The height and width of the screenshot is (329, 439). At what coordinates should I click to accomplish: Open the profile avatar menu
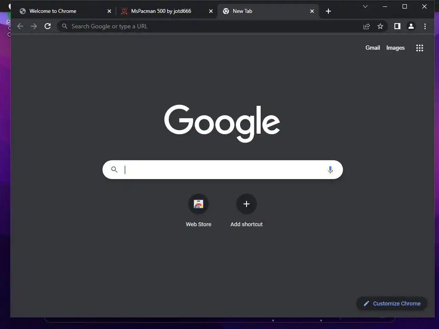click(411, 26)
